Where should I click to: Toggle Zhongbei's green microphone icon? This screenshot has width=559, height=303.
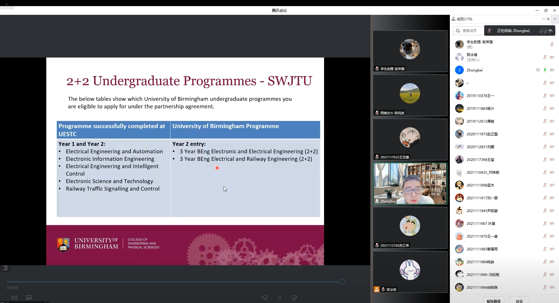click(545, 70)
